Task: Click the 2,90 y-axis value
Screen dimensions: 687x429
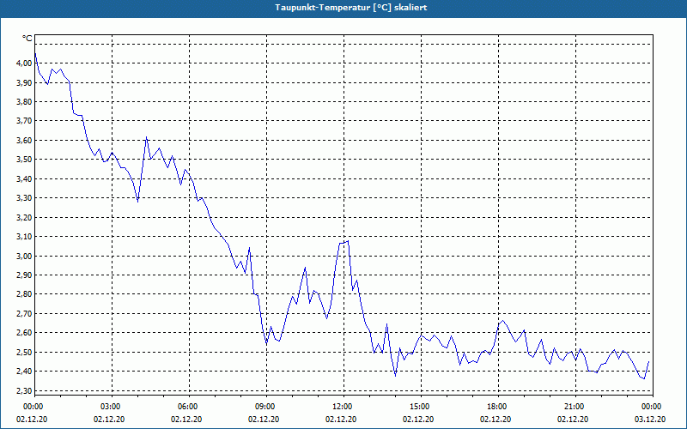Action: (x=24, y=275)
